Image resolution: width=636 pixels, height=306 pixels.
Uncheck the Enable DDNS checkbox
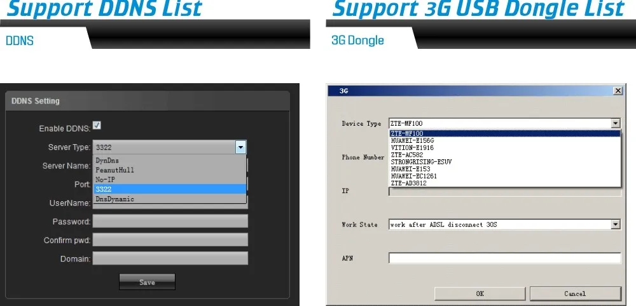[x=97, y=126]
